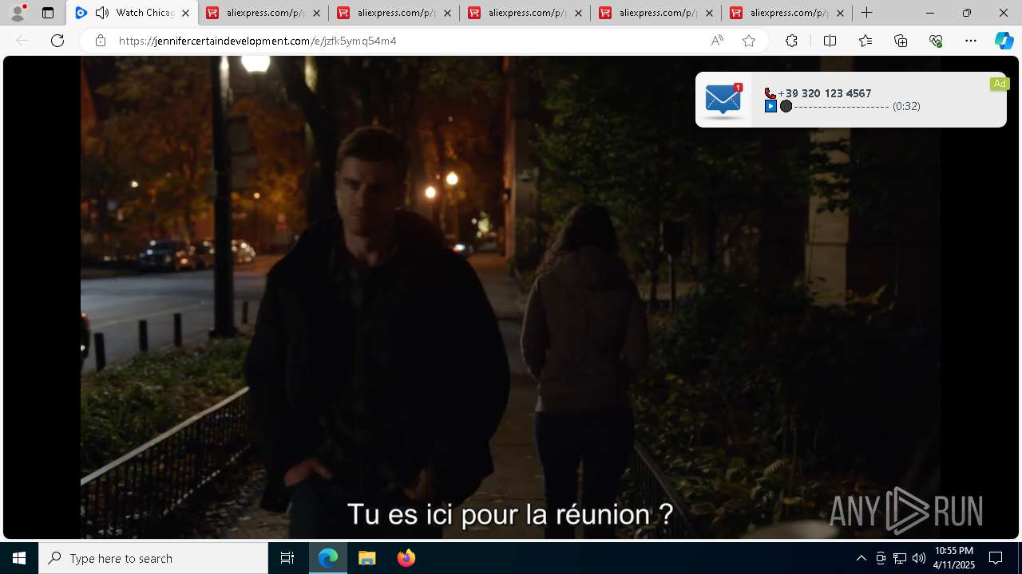Close the Watch Chicago tab
Viewport: 1022px width, 574px height.
point(185,13)
